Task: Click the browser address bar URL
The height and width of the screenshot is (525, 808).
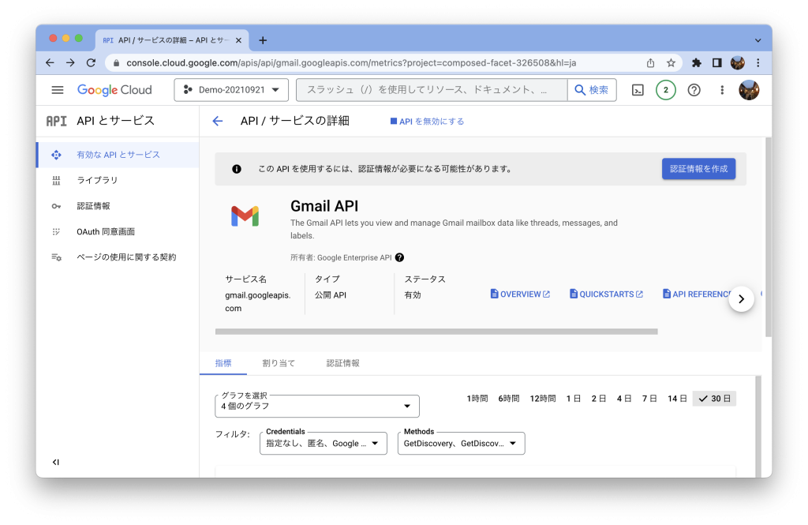Action: [351, 63]
